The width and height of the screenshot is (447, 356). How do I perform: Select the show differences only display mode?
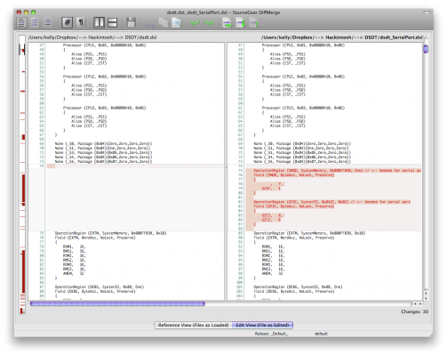35,22
